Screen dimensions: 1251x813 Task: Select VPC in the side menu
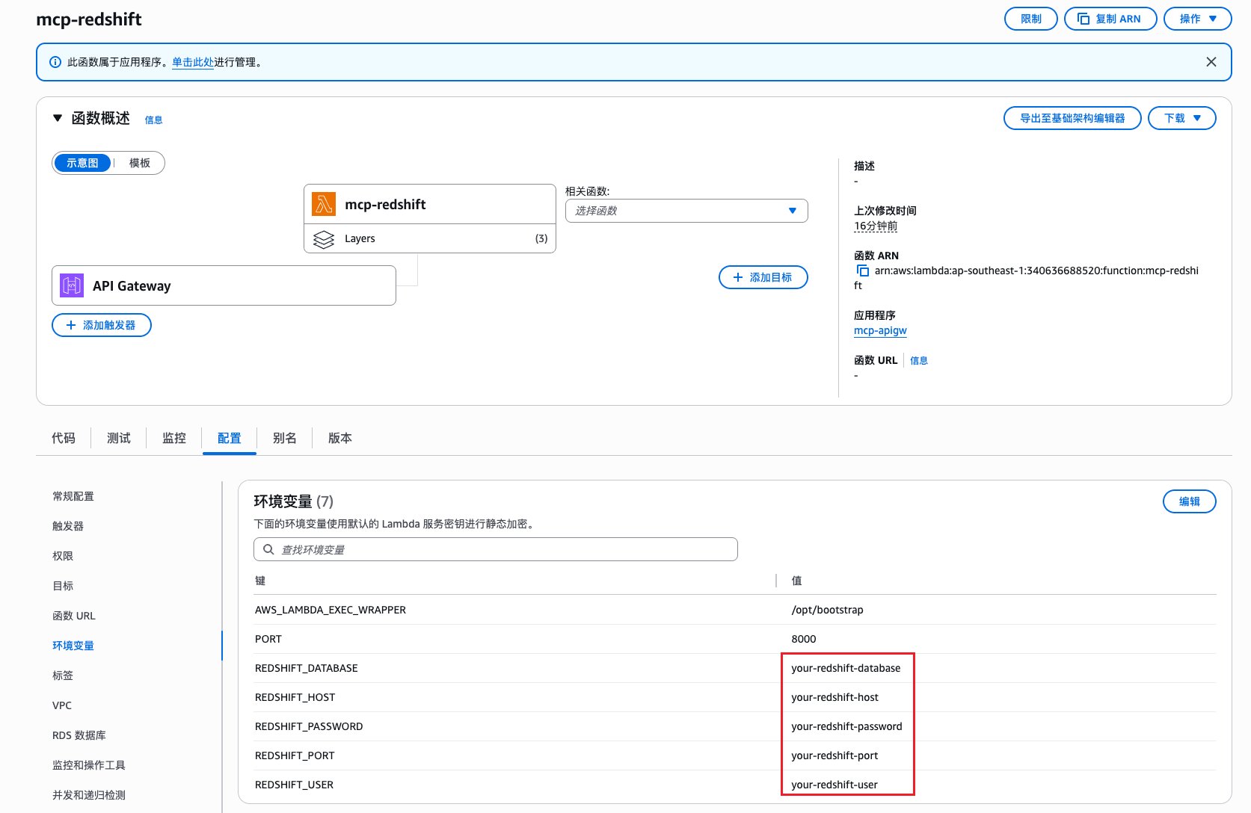(62, 705)
